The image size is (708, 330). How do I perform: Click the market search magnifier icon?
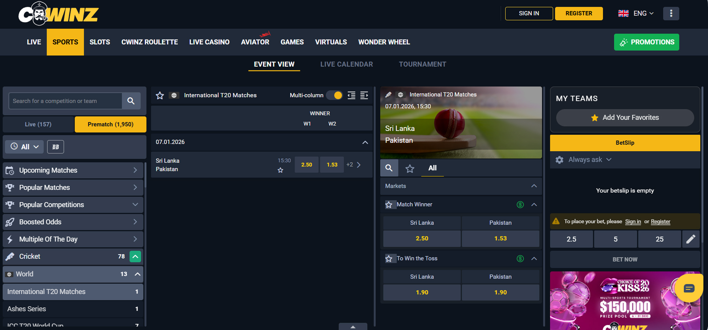pyautogui.click(x=389, y=168)
